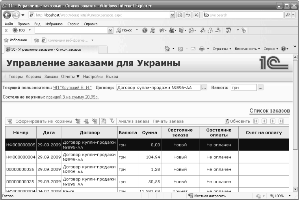
Task: Open the Live Search options dropdown
Action: point(293,15)
